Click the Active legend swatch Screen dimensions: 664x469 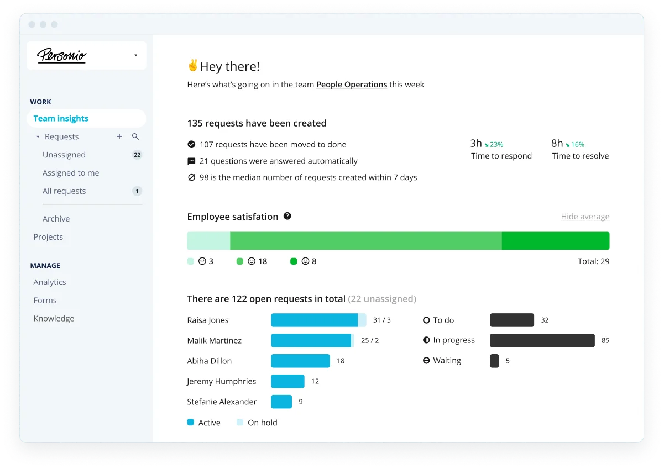click(191, 422)
